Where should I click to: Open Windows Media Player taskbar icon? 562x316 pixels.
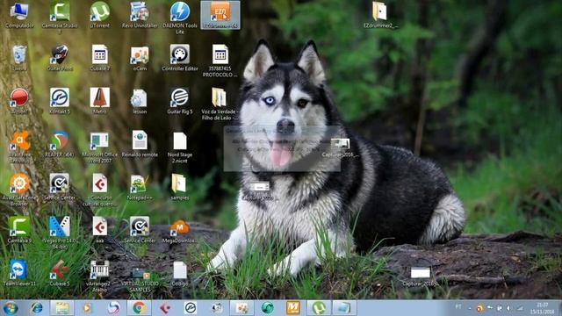[x=87, y=308]
